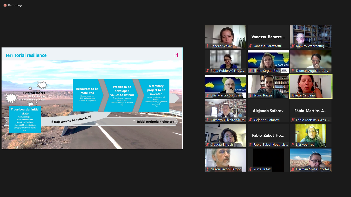
Task: Select Gilson Jacob Bergoc's video tile
Action: [x=226, y=160]
